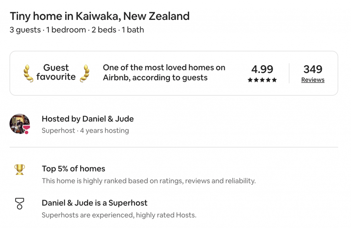The image size is (351, 228).
Task: Click the 4.99 rating number
Action: [262, 69]
